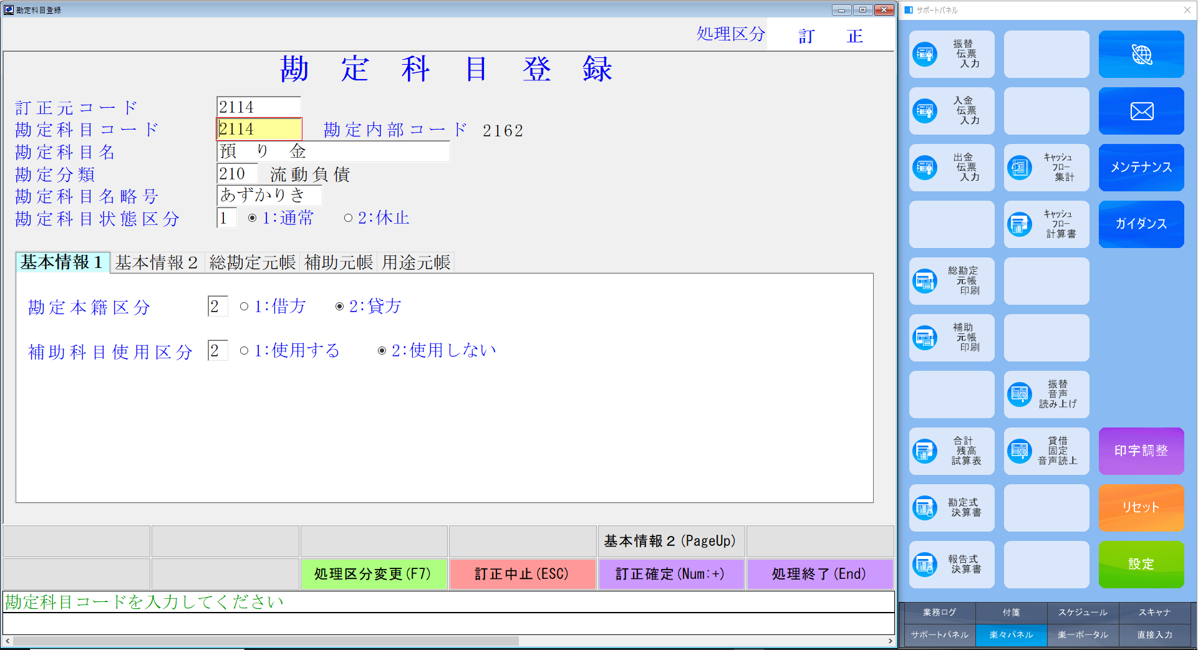Select 2:使用しない radio button
The width and height of the screenshot is (1198, 650).
pos(382,351)
